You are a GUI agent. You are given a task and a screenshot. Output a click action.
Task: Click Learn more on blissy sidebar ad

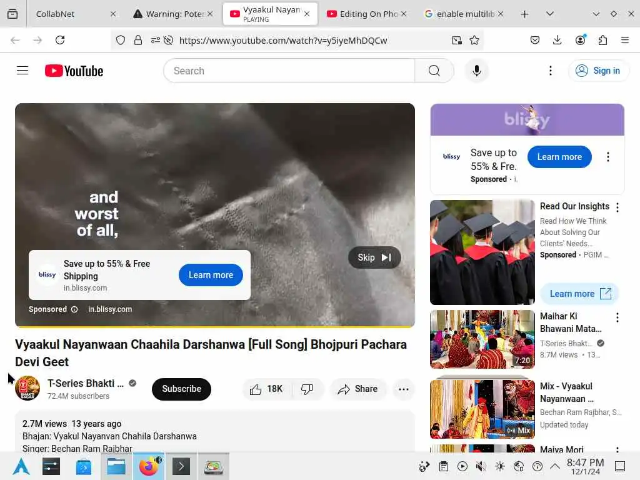pyautogui.click(x=559, y=157)
